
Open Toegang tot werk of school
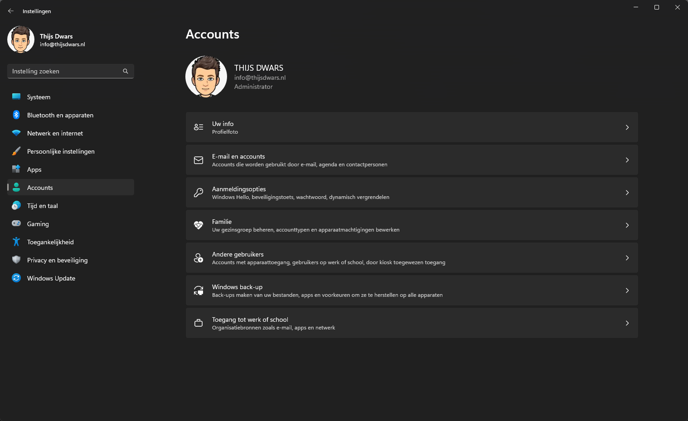(x=412, y=323)
